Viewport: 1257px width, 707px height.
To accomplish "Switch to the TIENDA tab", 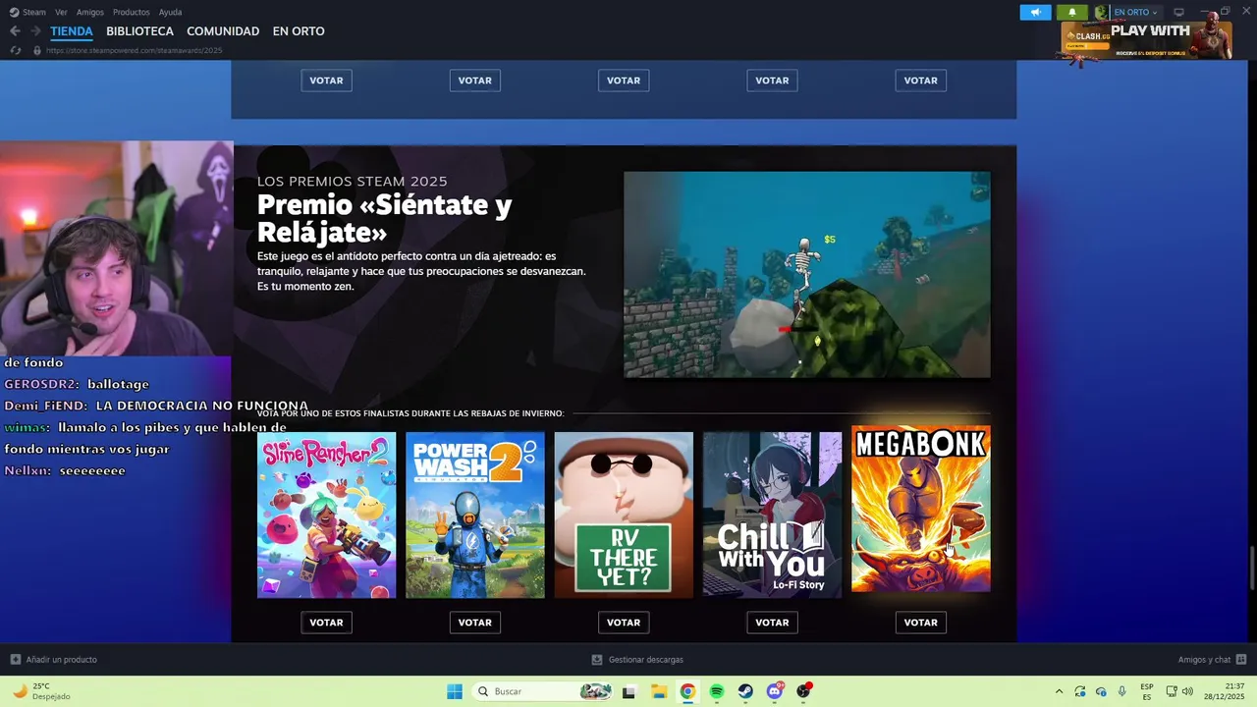I will click(72, 31).
